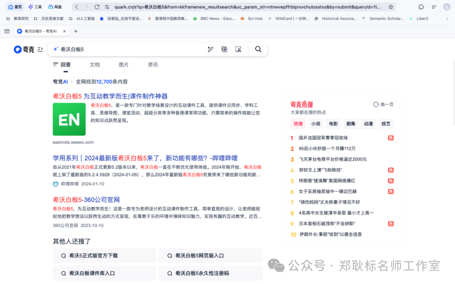Image resolution: width=455 pixels, height=284 pixels.
Task: Bookmark this page with the star icon
Action: (391, 7)
